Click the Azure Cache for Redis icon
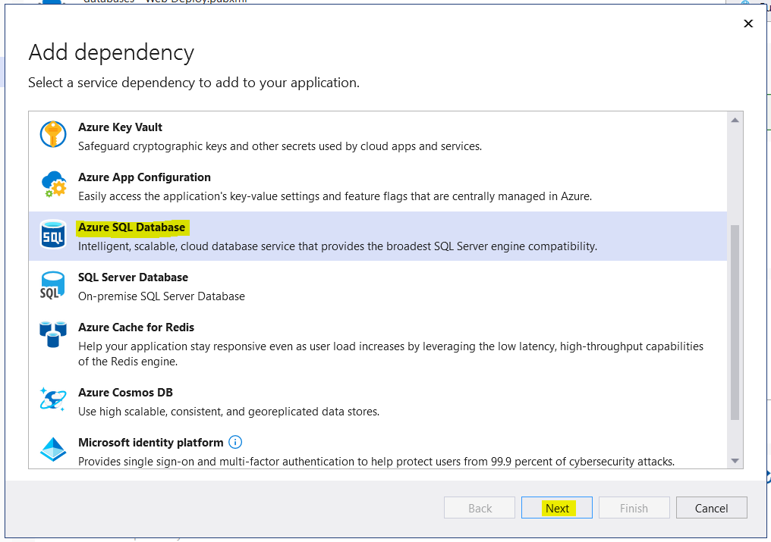 pos(53,334)
